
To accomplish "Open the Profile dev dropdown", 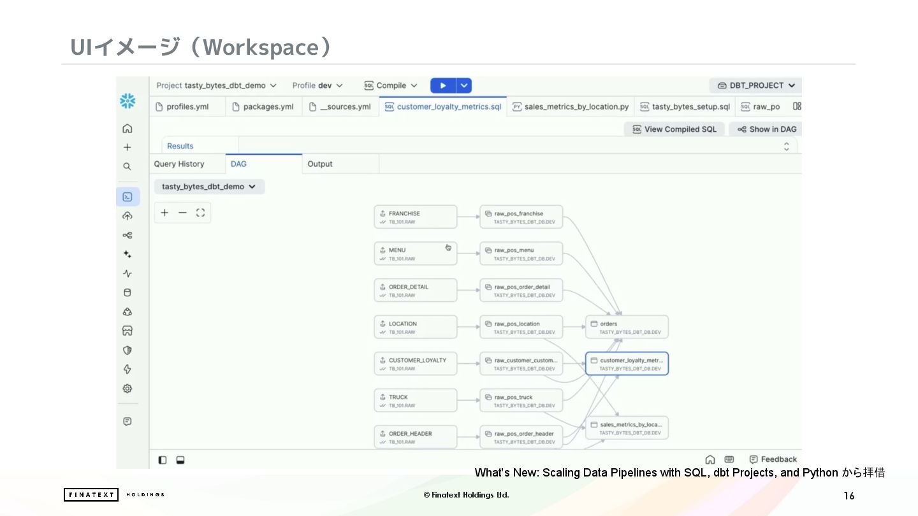I will (x=317, y=85).
